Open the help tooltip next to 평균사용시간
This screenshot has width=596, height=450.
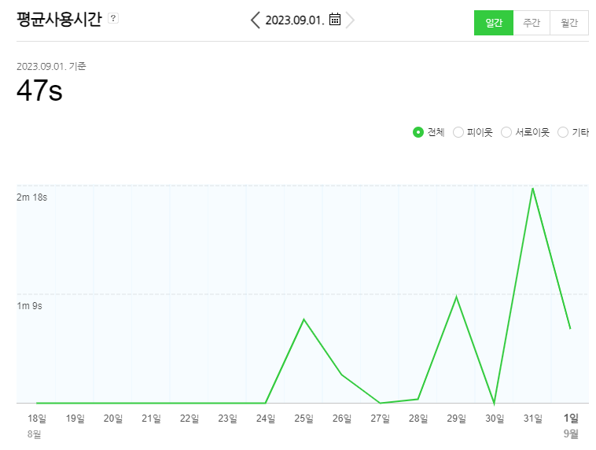[x=113, y=18]
